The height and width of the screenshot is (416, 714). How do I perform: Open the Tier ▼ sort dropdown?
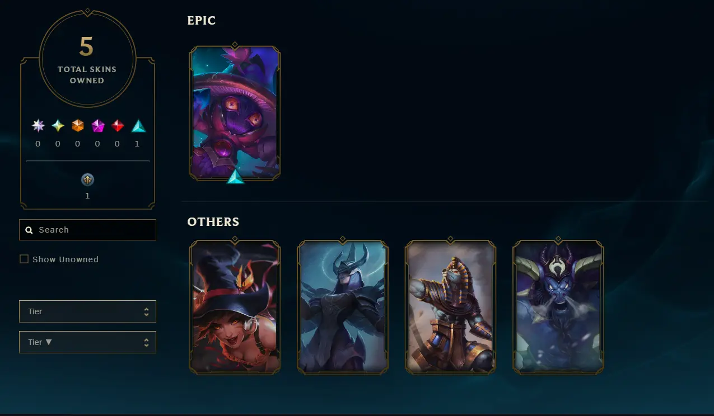[87, 342]
